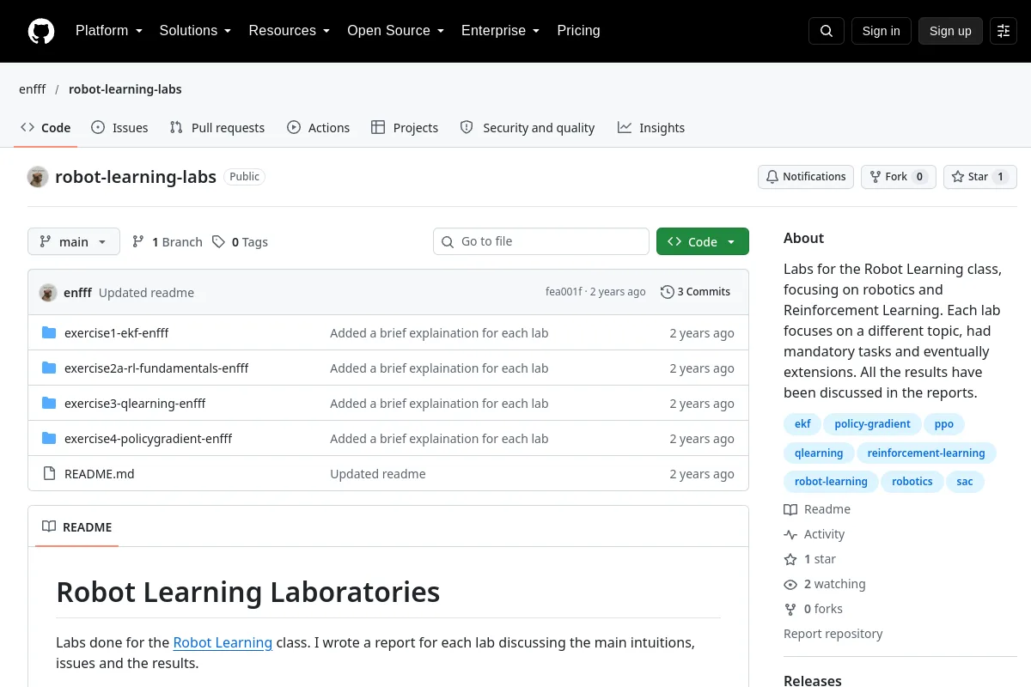Screen dimensions: 1031x687
Task: Open the exercise4-policygradient-enfff folder name
Action: click(149, 439)
